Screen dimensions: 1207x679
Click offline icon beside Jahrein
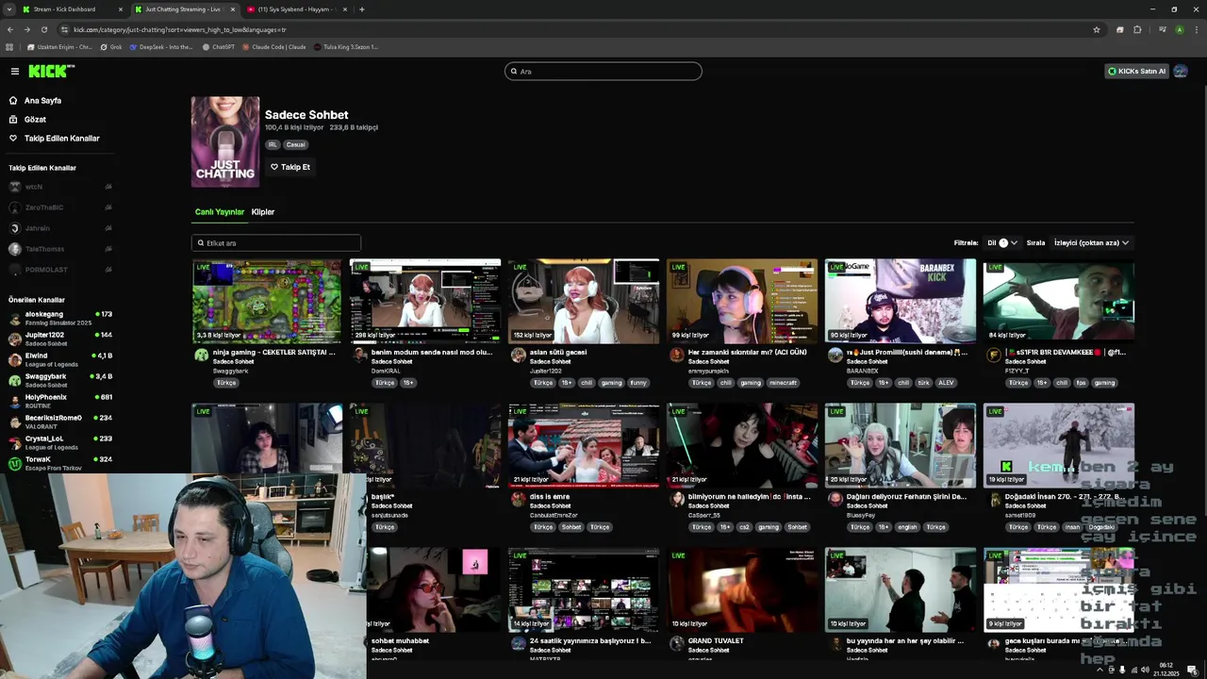pyautogui.click(x=108, y=228)
